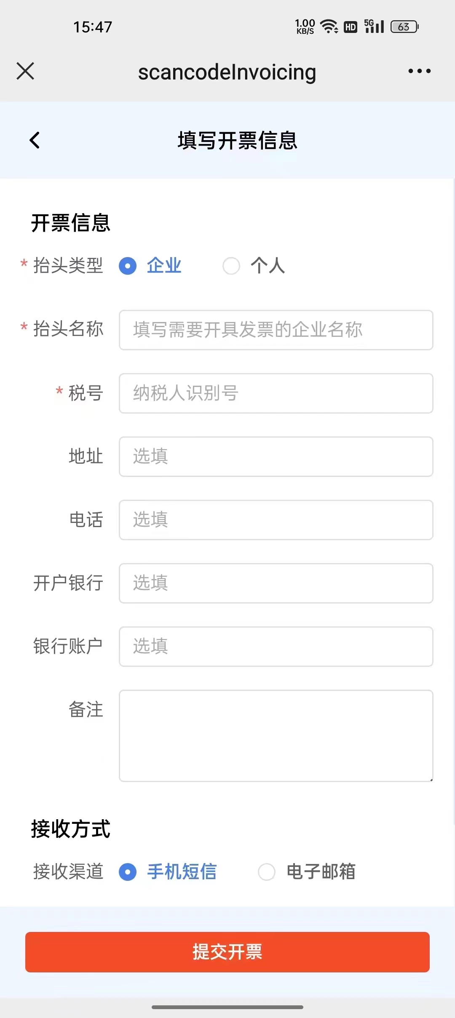455x1018 pixels.
Task: Click inside the 备注 remarks text area
Action: 276,736
